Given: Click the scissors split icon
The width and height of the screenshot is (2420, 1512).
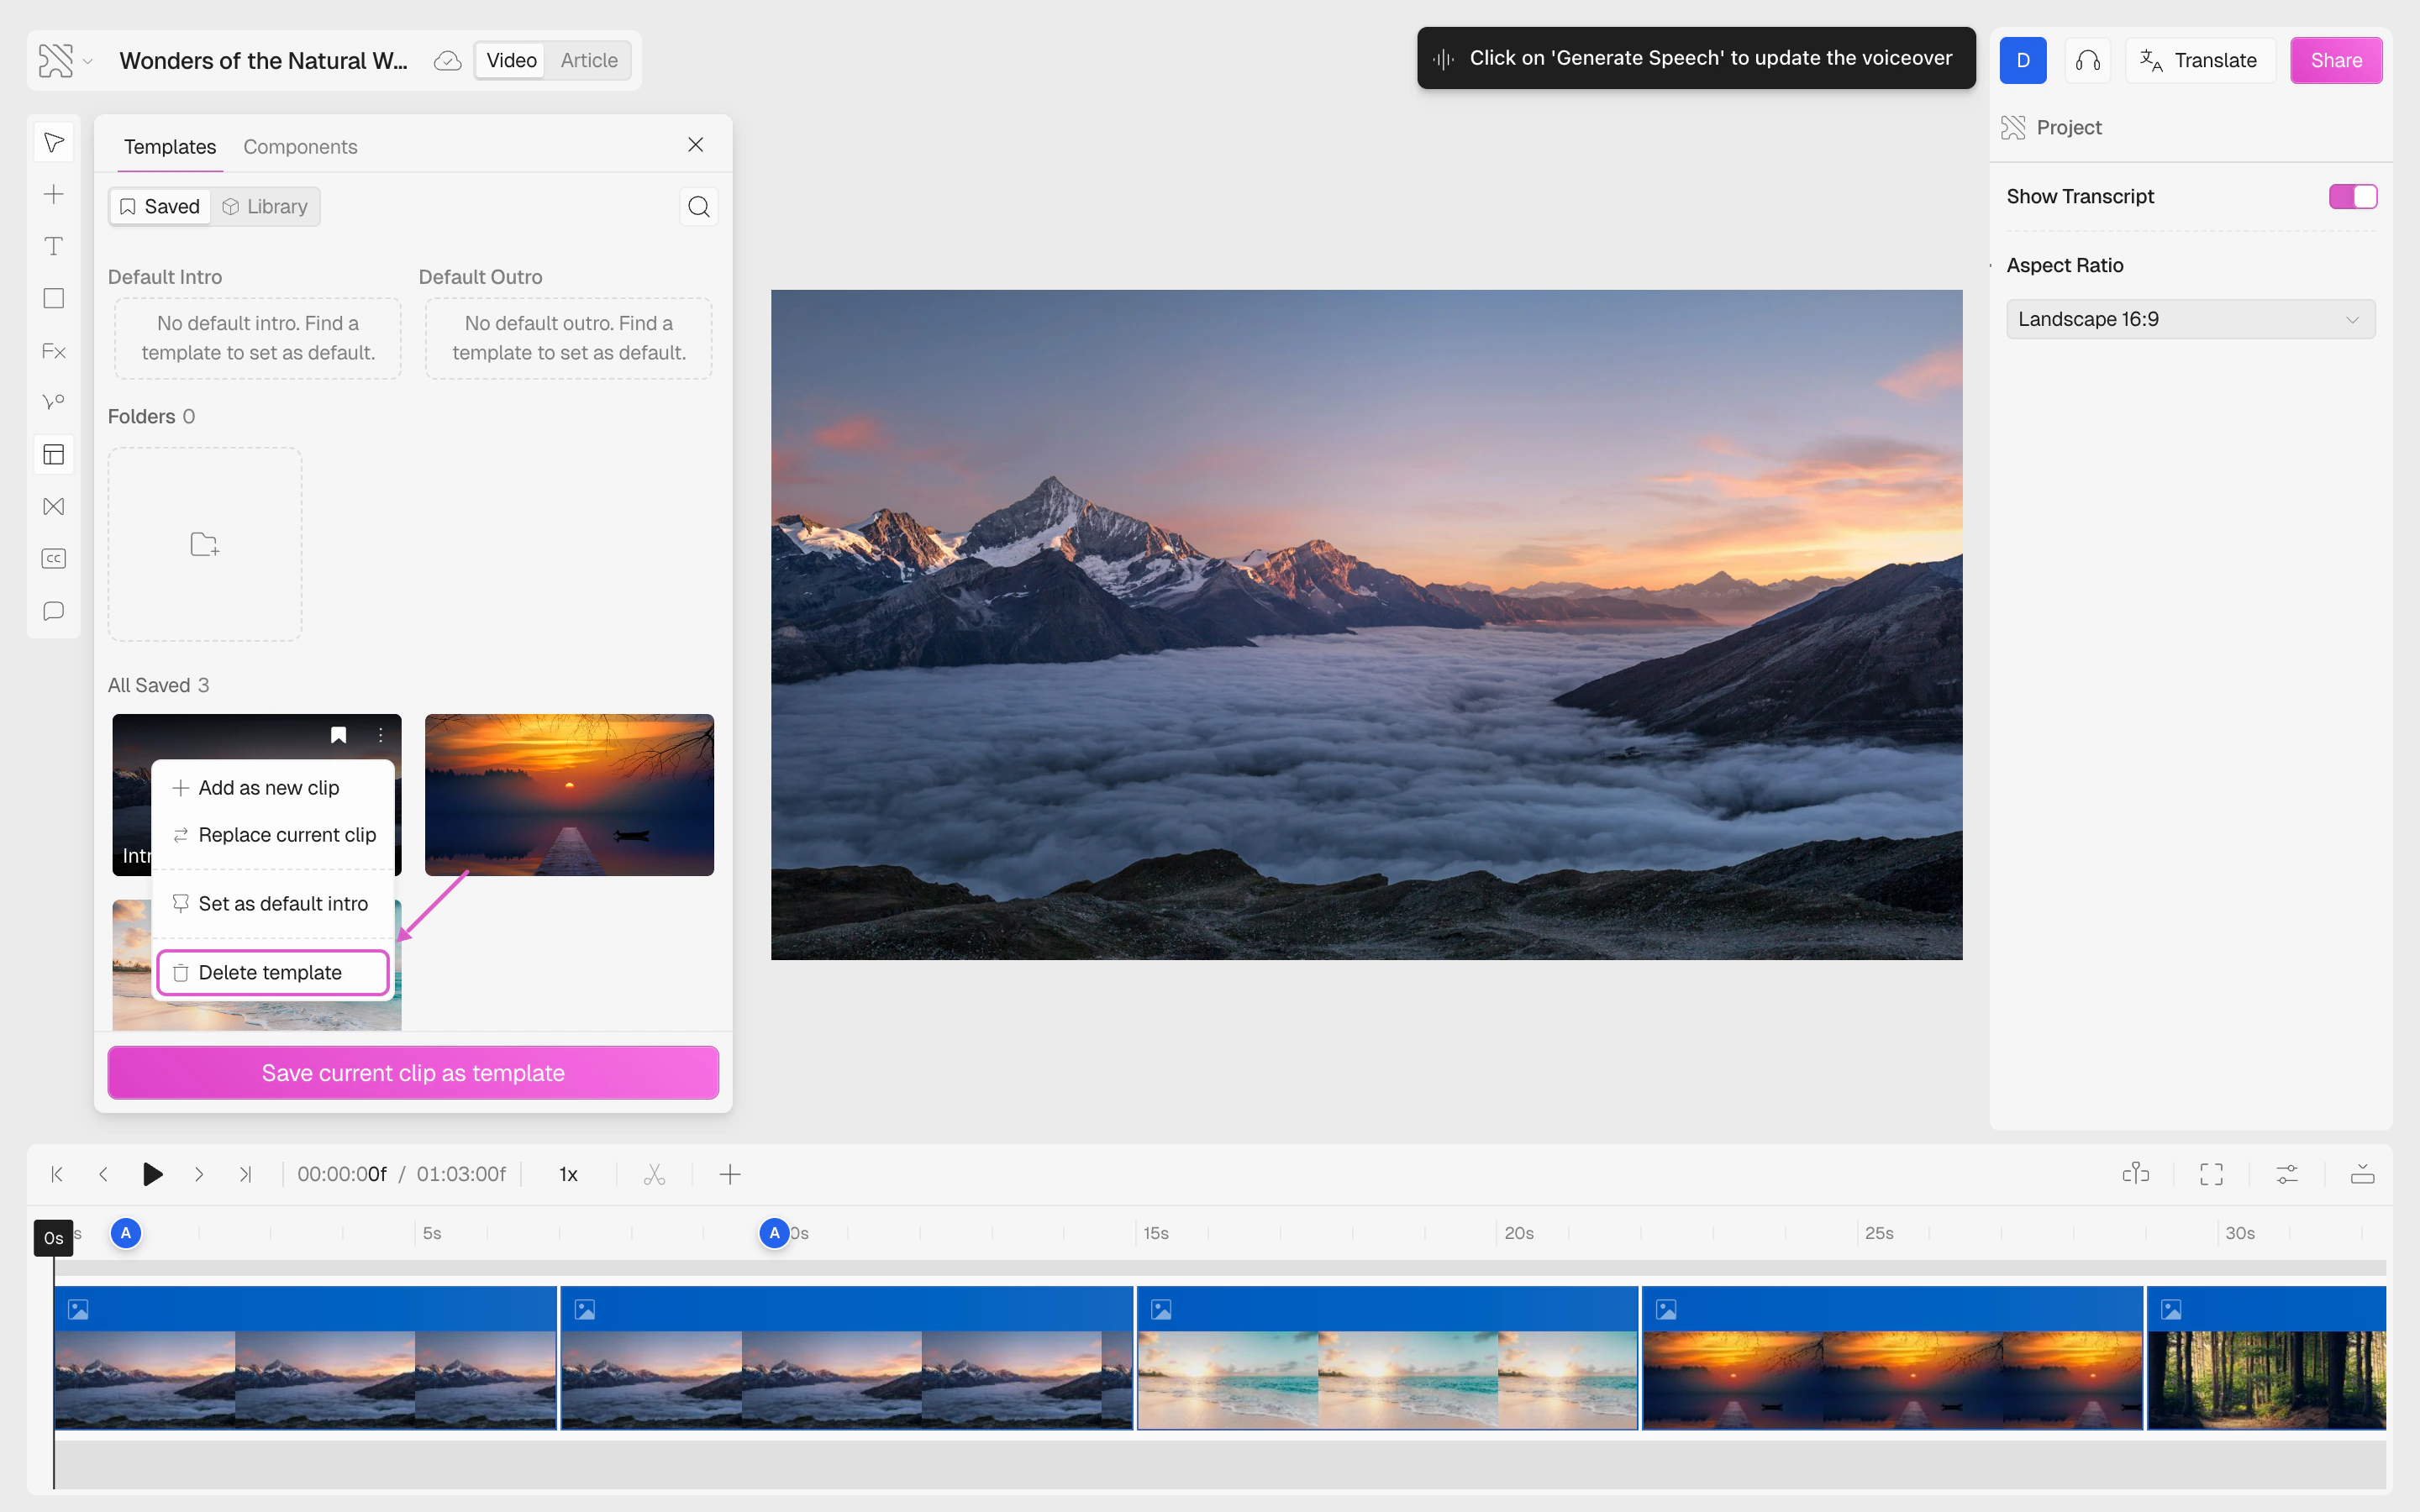Looking at the screenshot, I should 654,1174.
